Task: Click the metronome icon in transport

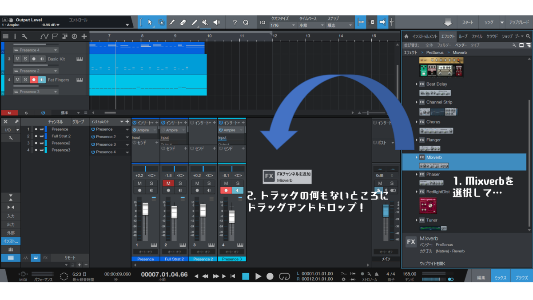Action: pyautogui.click(x=377, y=274)
